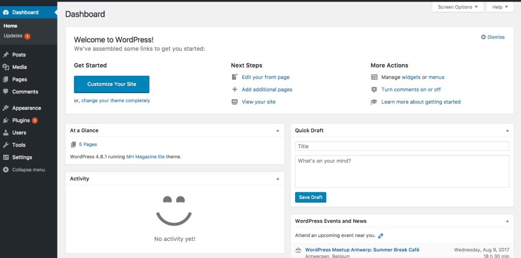This screenshot has width=521, height=258.
Task: Click the Appearance paintbrush icon
Action: [6, 108]
